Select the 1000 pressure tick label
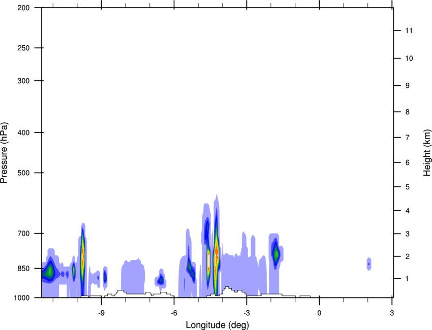This screenshot has width=432, height=330. (22, 298)
